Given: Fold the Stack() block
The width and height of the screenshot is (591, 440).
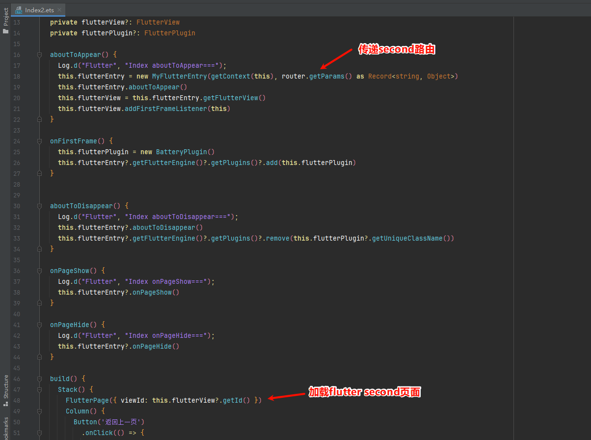Looking at the screenshot, I should tap(40, 390).
